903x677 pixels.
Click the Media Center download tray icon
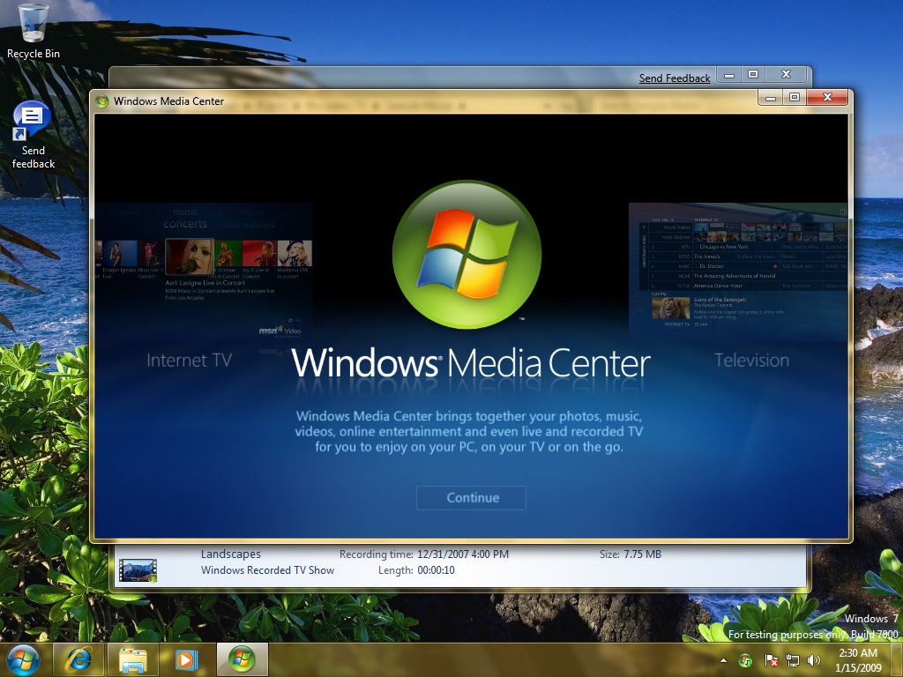coord(745,660)
